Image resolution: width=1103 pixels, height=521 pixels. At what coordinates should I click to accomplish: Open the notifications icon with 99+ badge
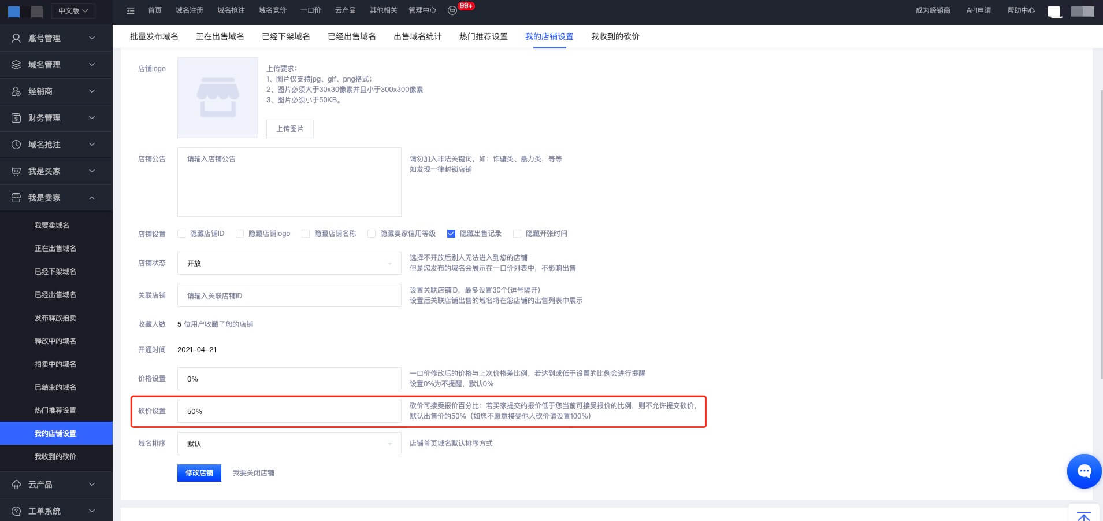[452, 10]
